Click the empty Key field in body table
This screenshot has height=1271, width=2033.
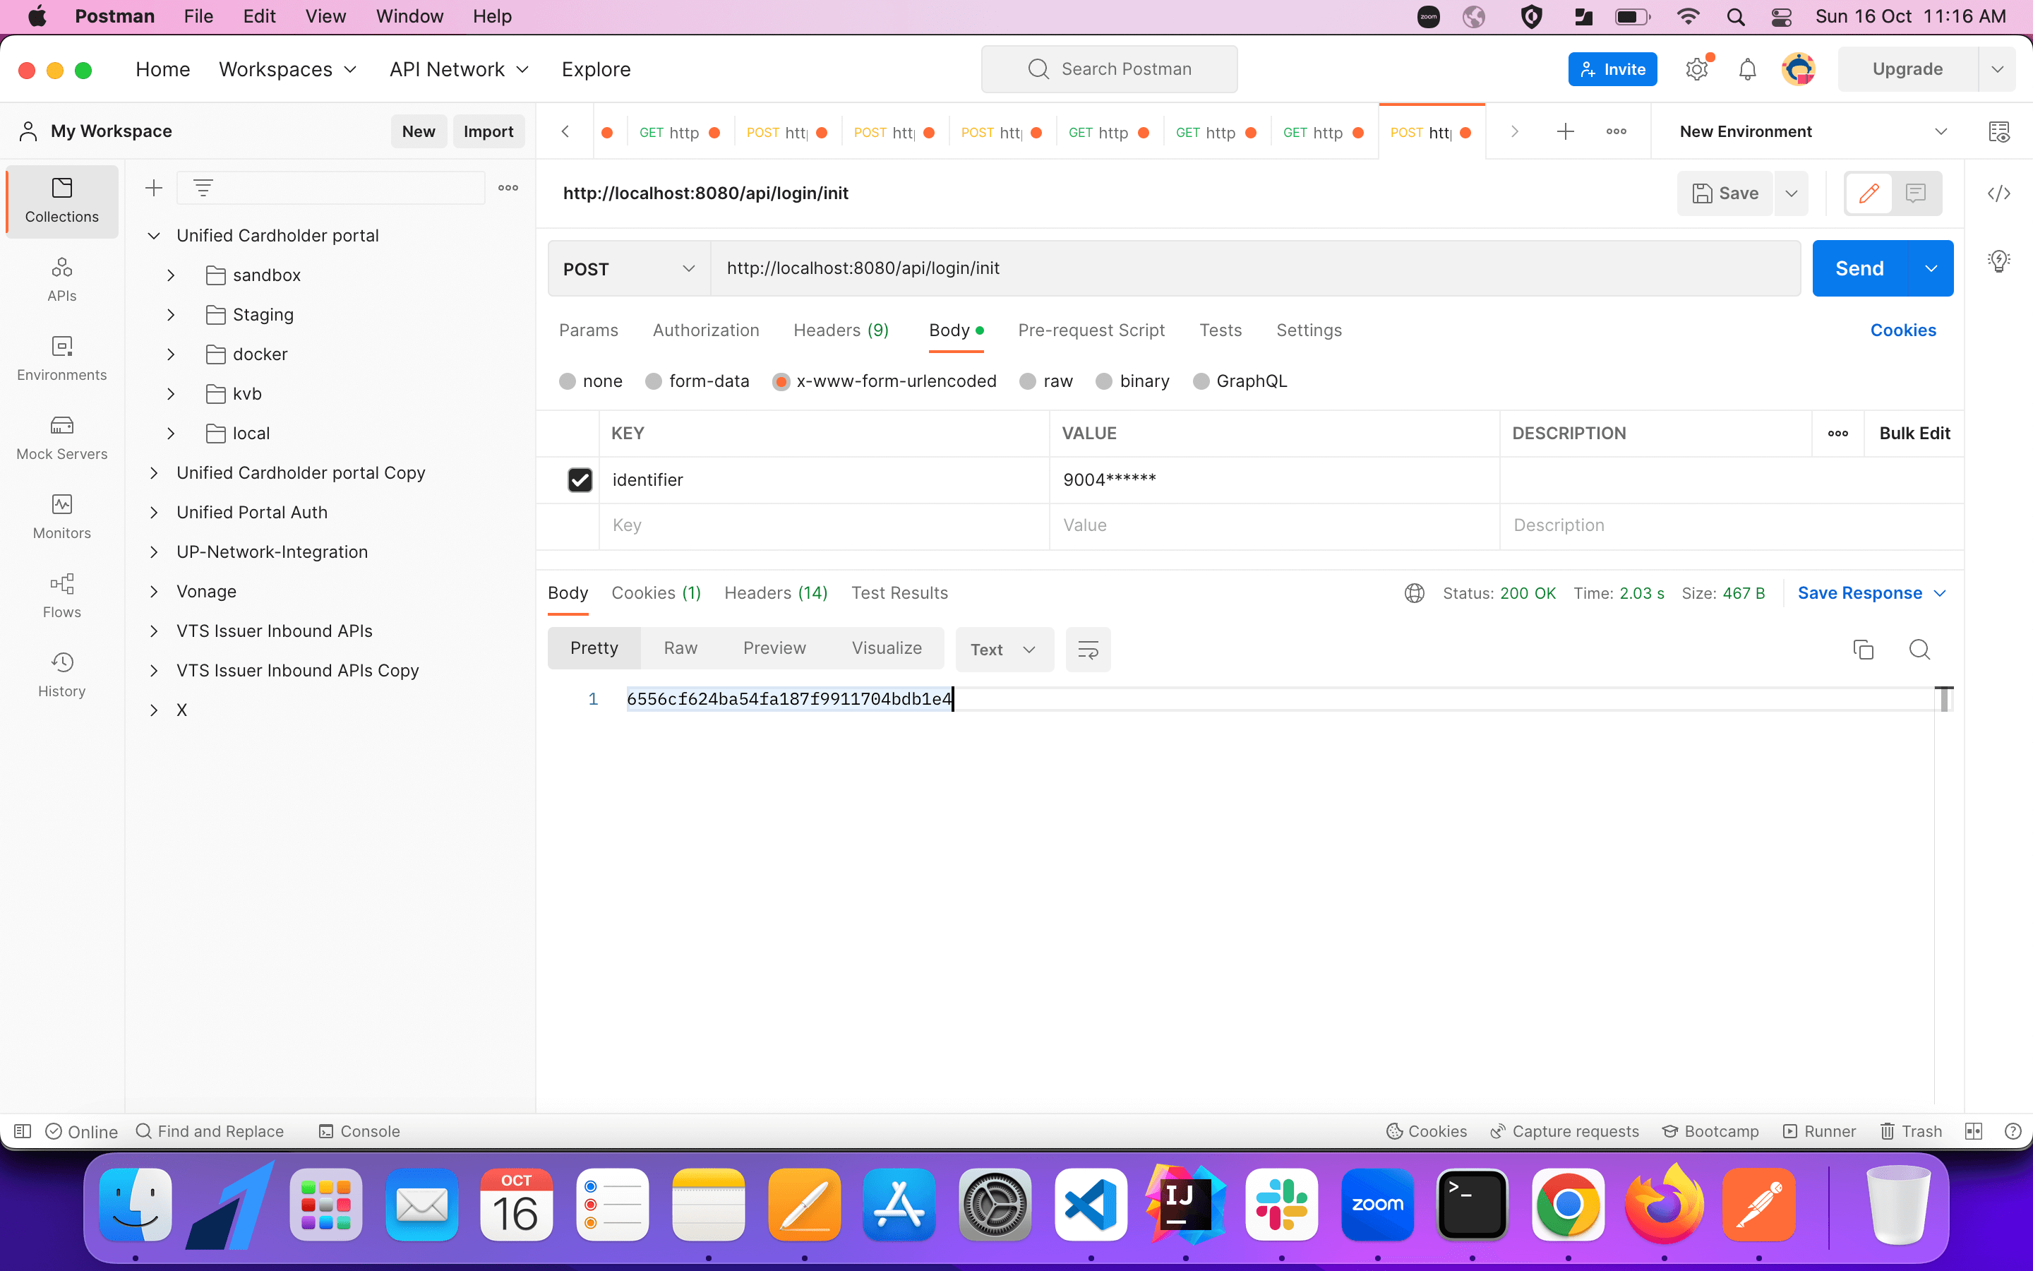tap(824, 525)
